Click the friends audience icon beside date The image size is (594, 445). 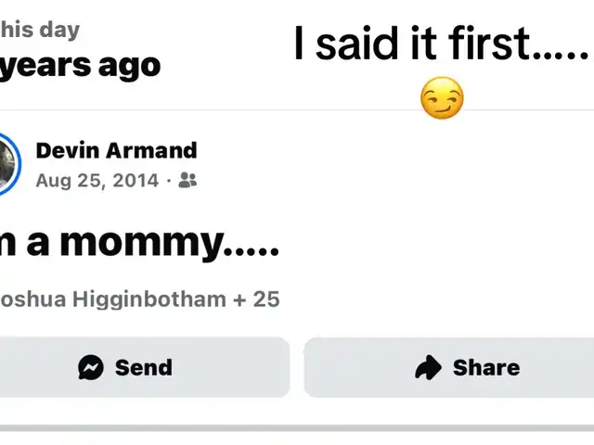click(187, 180)
